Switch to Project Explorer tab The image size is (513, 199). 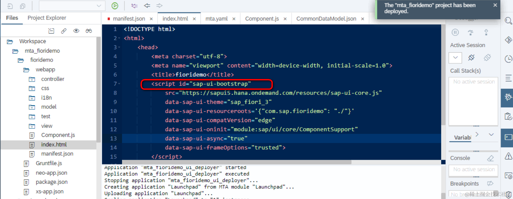pyautogui.click(x=47, y=18)
